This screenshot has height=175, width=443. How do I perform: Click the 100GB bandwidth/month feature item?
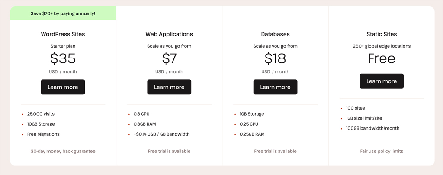pos(372,128)
